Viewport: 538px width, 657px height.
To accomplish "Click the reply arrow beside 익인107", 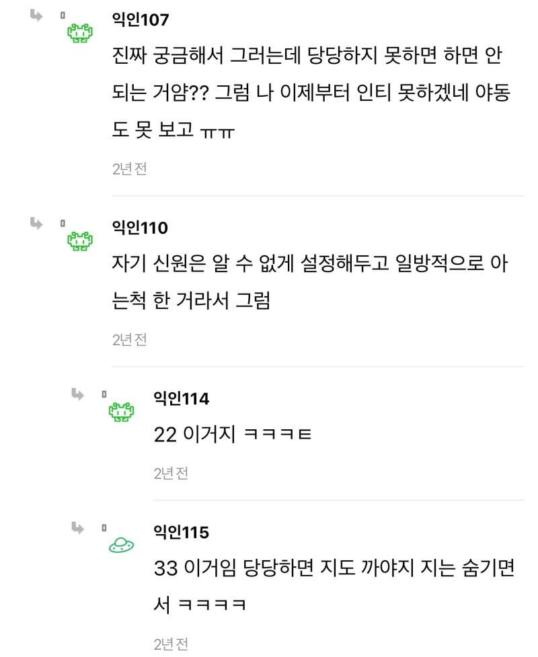I will [36, 15].
